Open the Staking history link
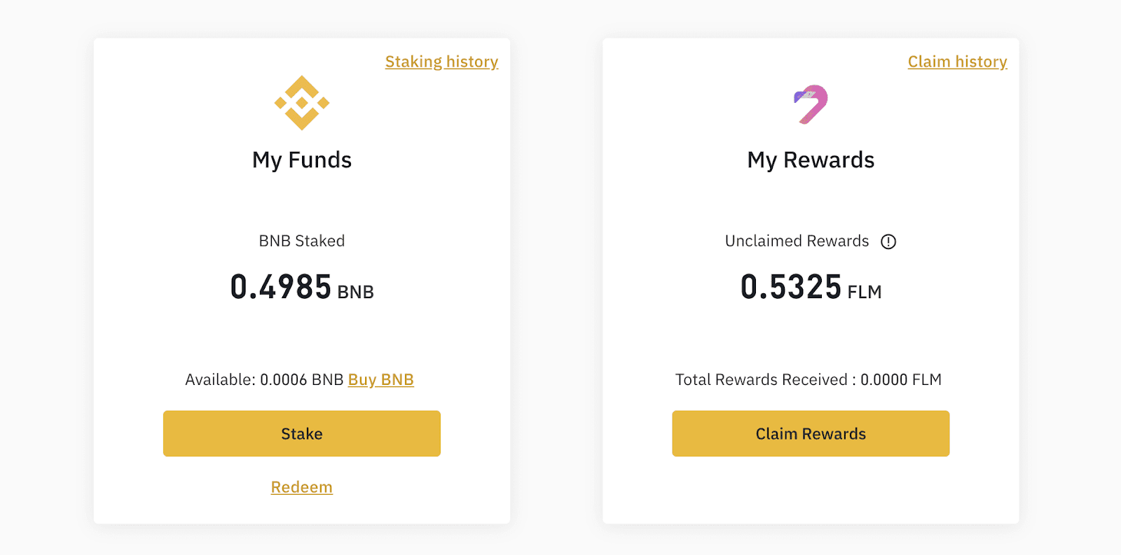Image resolution: width=1121 pixels, height=555 pixels. (x=441, y=62)
